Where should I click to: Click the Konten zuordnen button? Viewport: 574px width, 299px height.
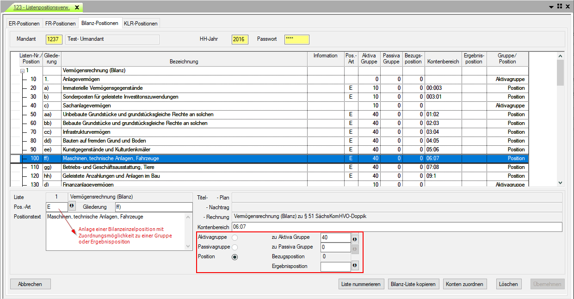[x=464, y=284]
